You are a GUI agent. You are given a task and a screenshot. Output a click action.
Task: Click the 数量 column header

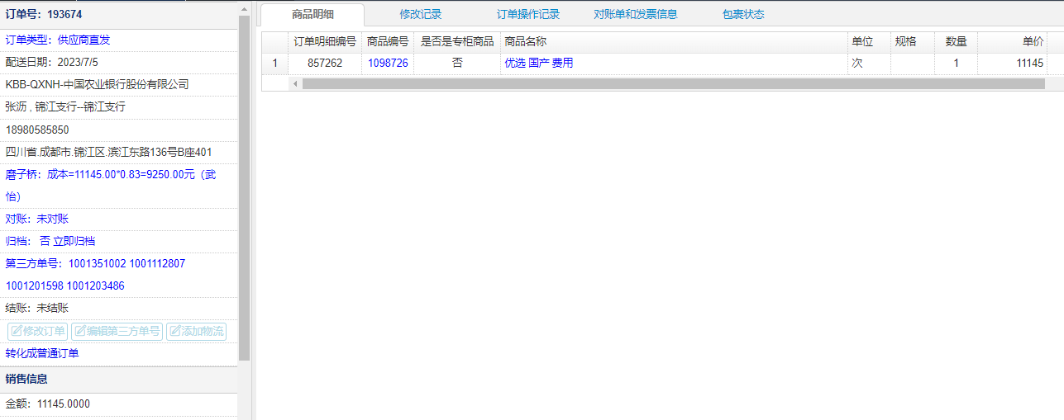click(956, 41)
